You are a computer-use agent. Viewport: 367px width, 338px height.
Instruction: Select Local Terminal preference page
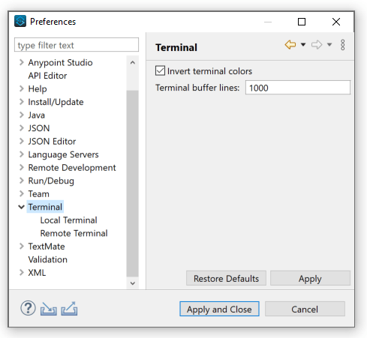[68, 220]
